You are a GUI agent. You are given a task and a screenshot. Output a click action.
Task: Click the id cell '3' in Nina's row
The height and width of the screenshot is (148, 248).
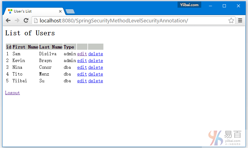[7, 67]
